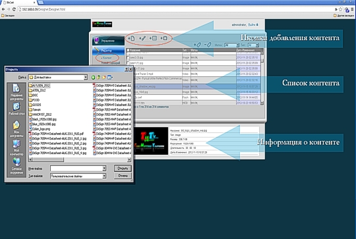Image resolution: width=356 pixels, height=239 pixels.
Task: Click the Отмена button in dialog
Action: (x=123, y=176)
